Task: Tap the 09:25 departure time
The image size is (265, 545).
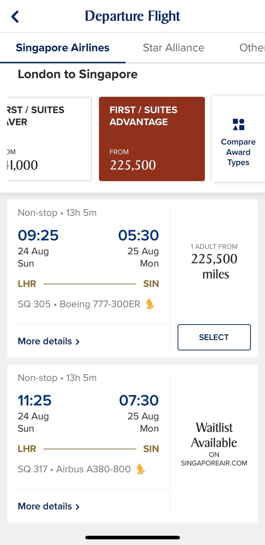Action: [38, 235]
